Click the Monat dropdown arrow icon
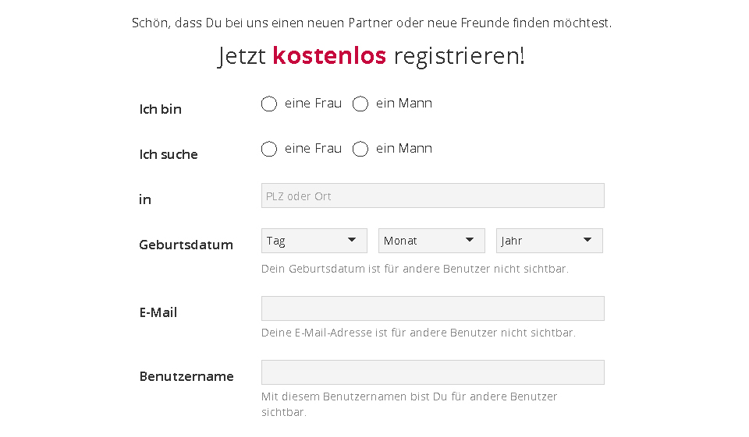This screenshot has height=437, width=749. pyautogui.click(x=470, y=240)
